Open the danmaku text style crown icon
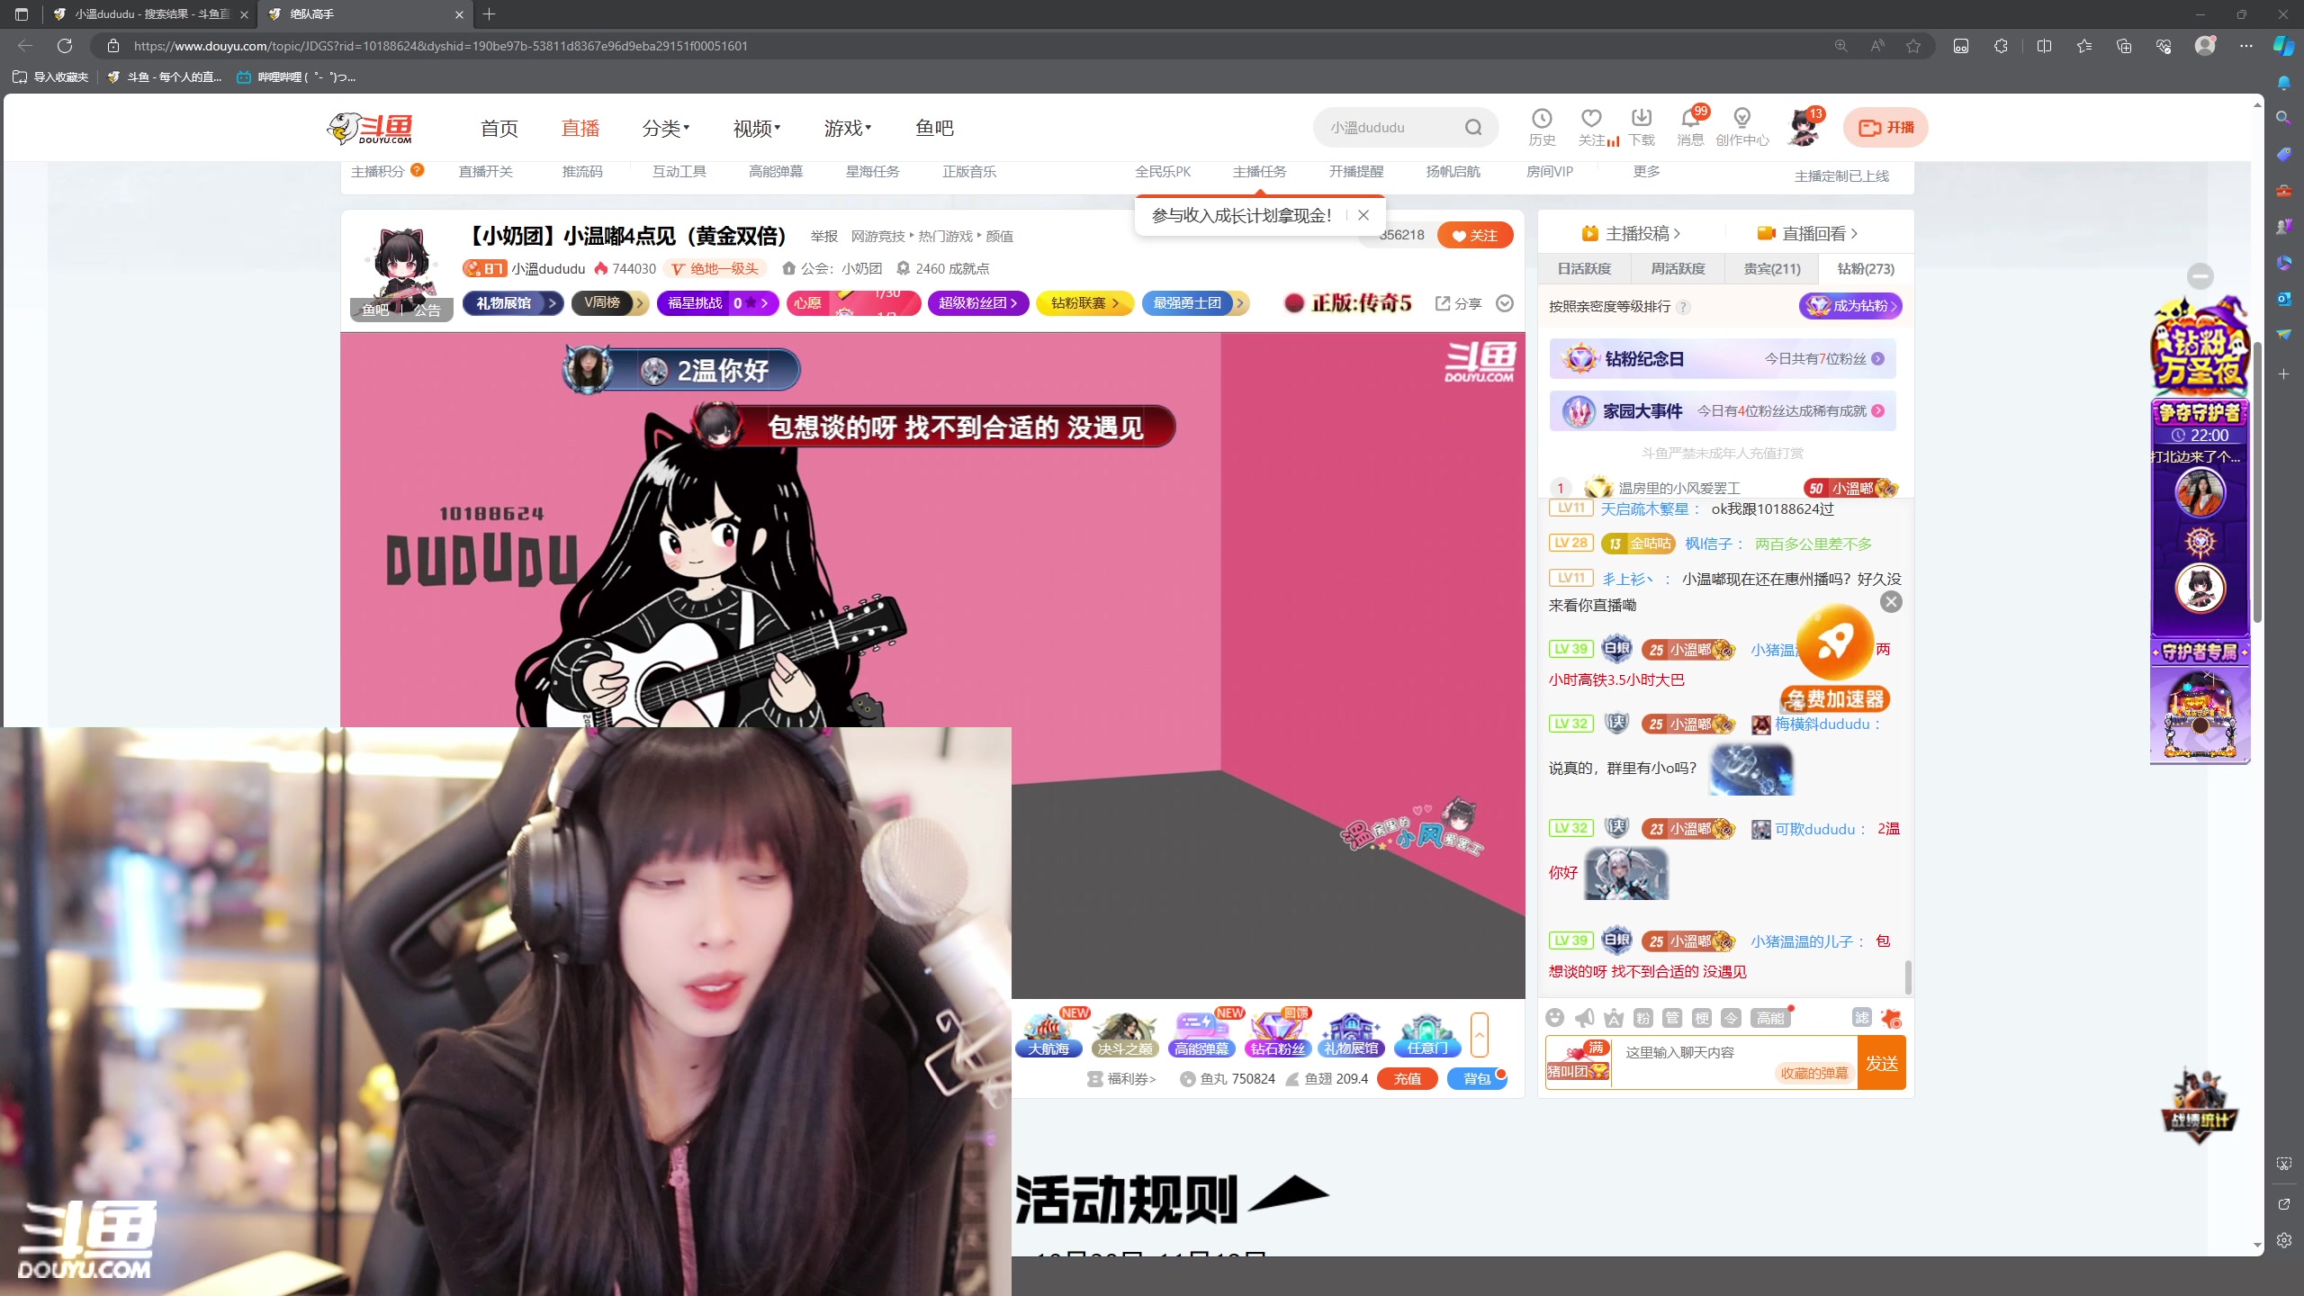2304x1296 pixels. 1614,1018
